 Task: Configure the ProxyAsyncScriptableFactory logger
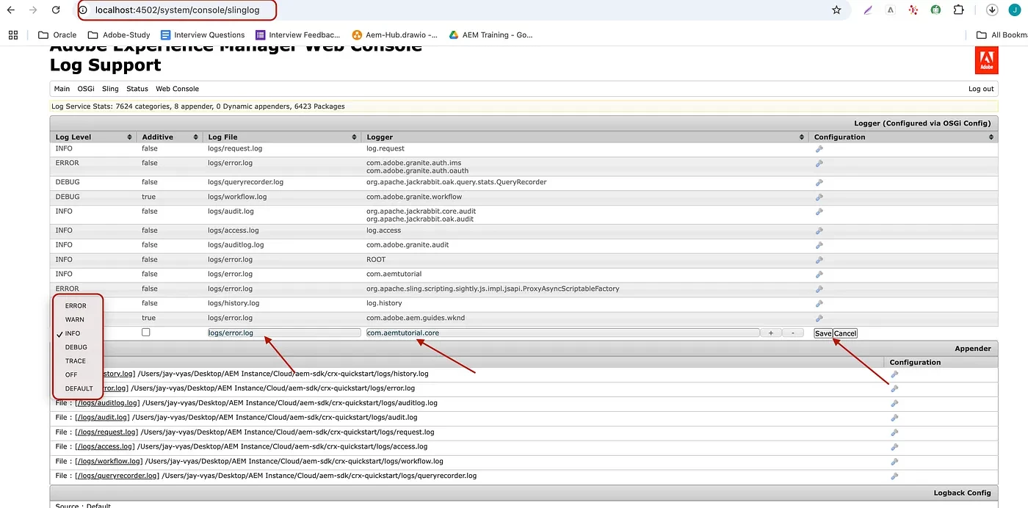tap(819, 289)
